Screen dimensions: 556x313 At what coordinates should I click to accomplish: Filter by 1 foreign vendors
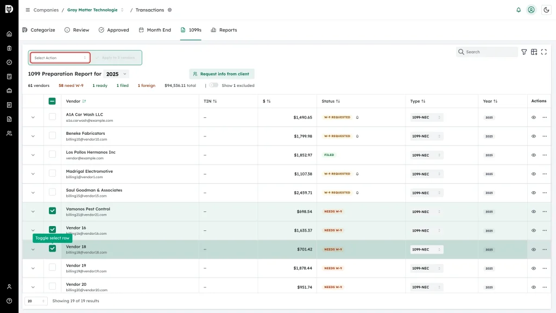tap(147, 85)
